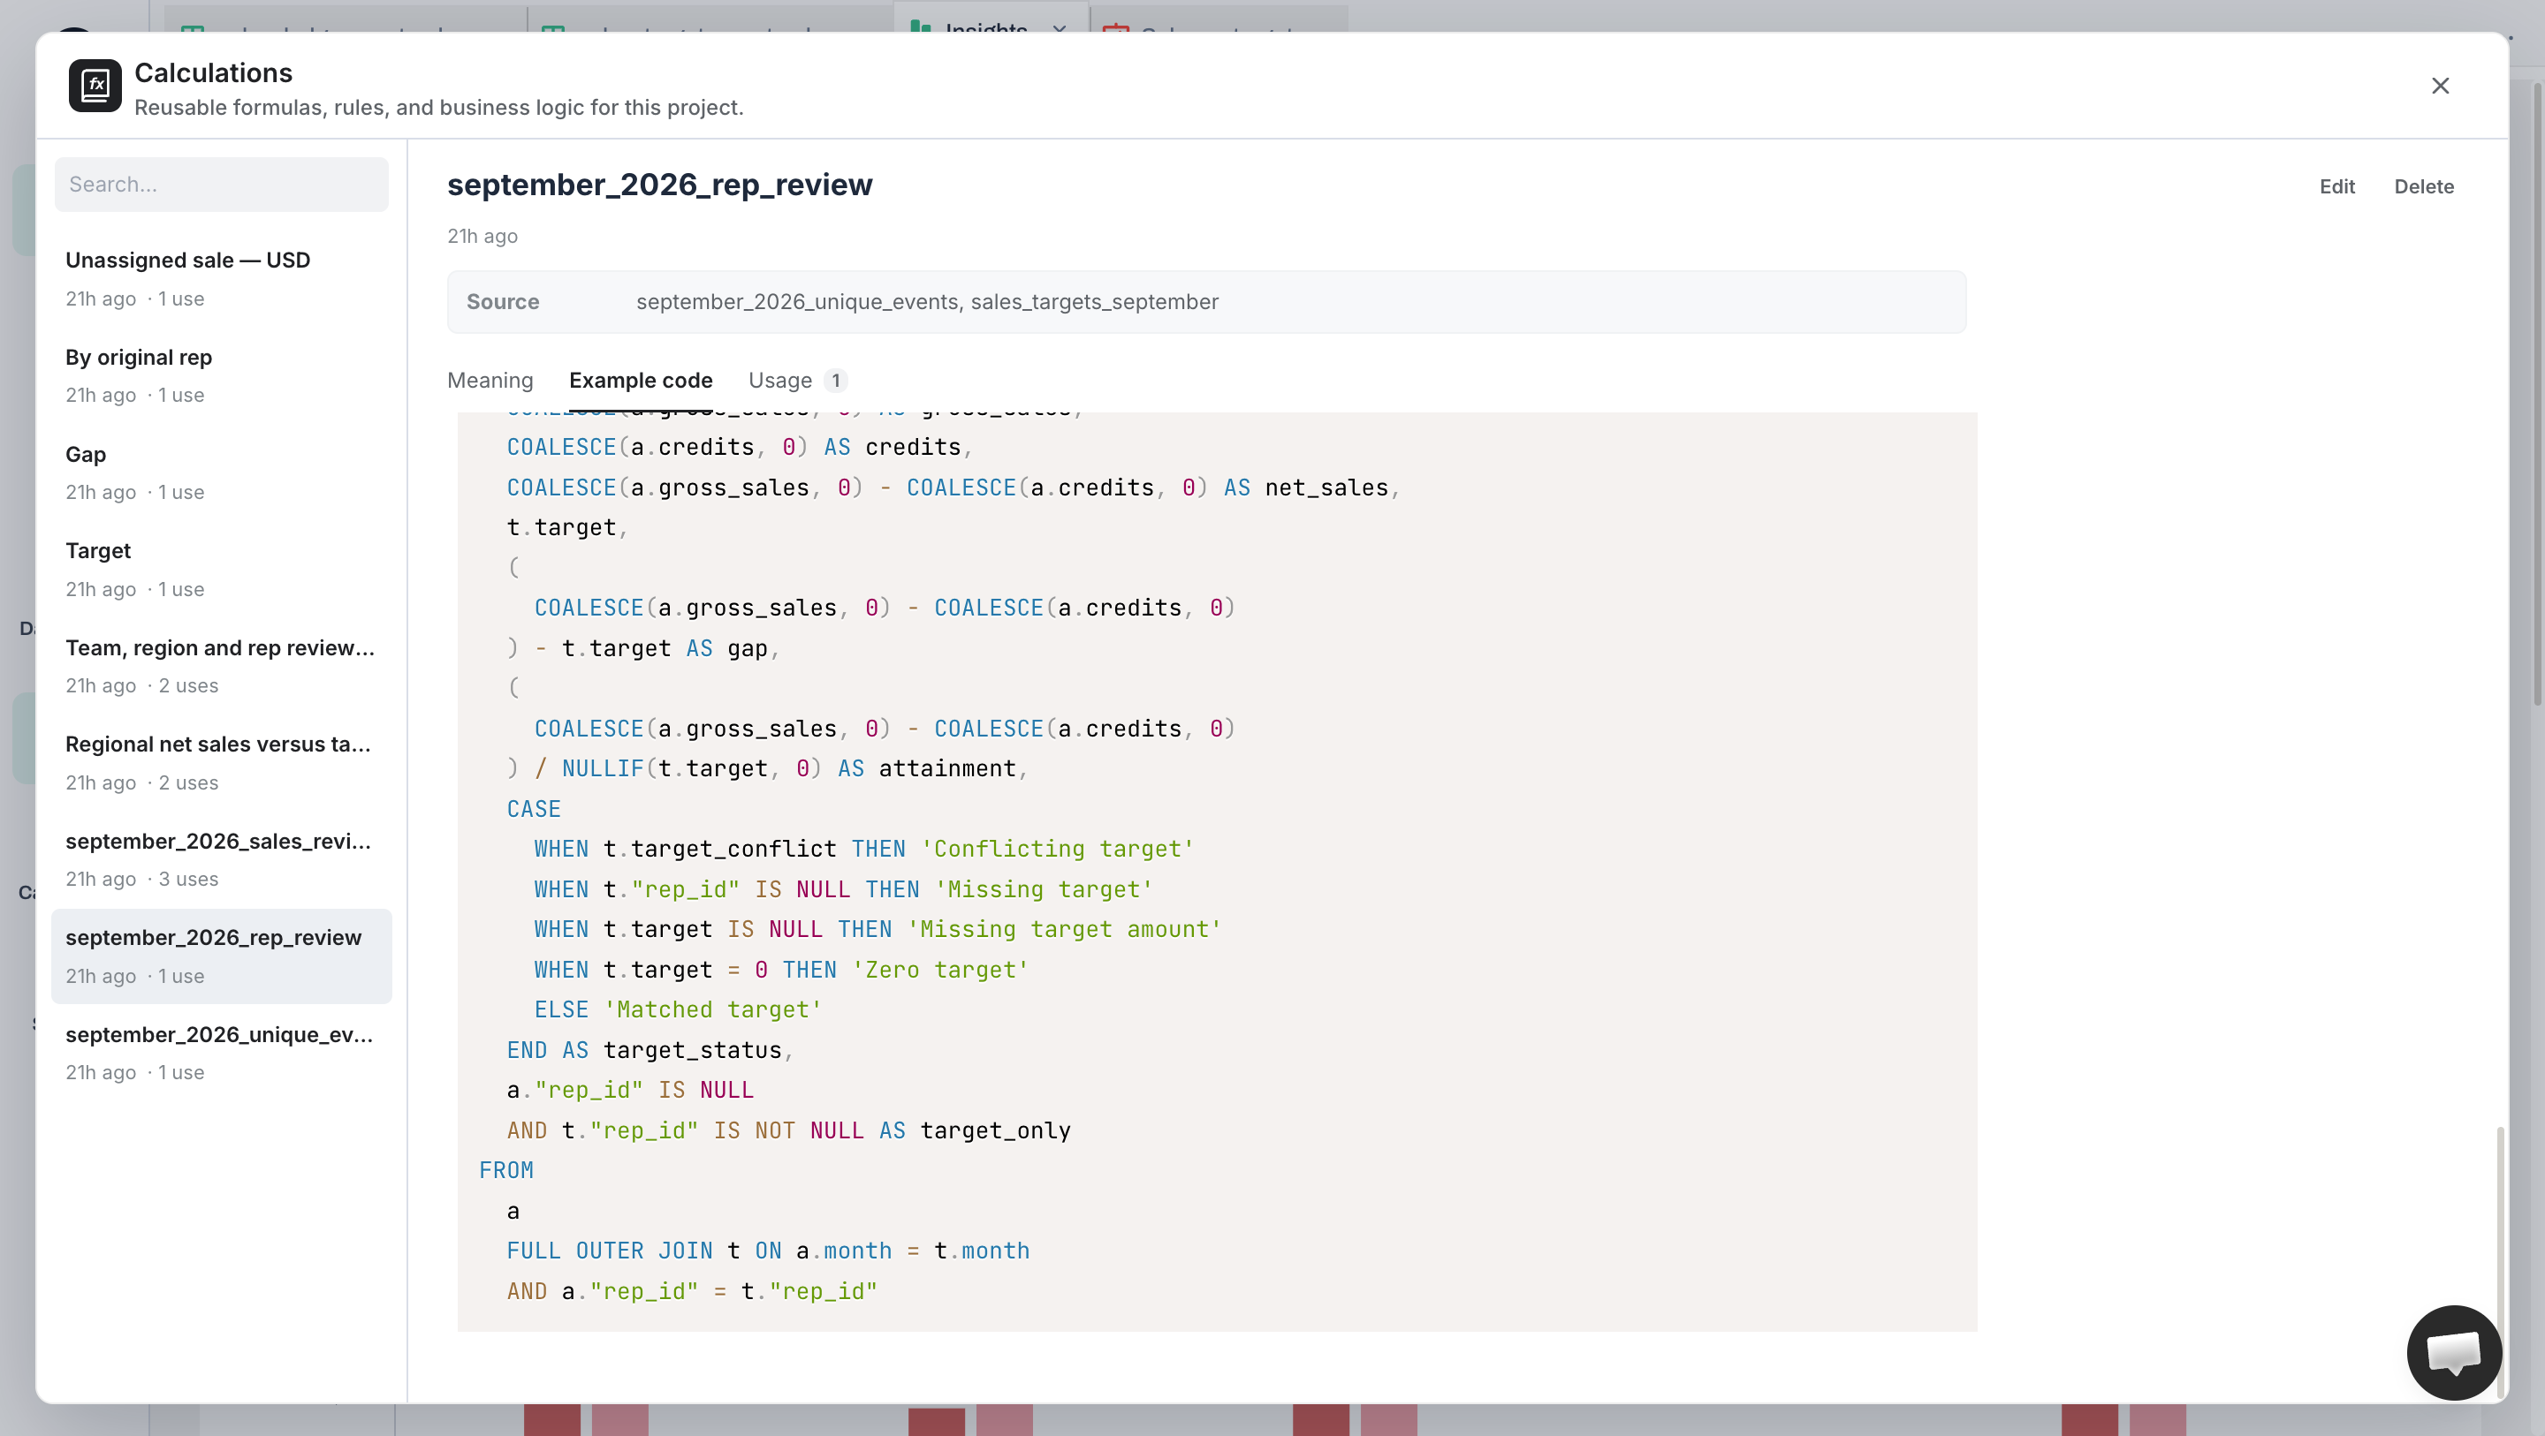
Task: Open 'september_2026_unique_ev...' calculation
Action: click(x=221, y=1053)
